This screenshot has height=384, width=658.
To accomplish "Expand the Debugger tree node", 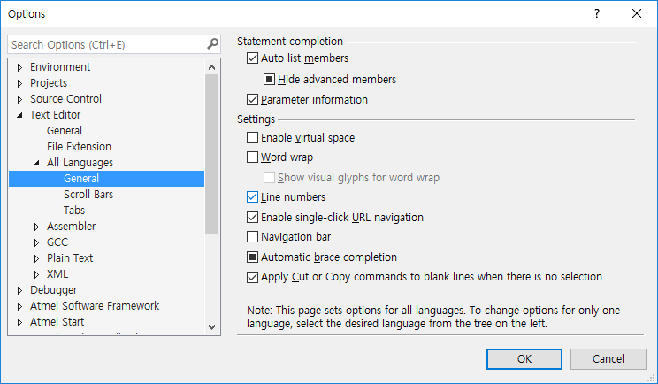I will pos(20,290).
